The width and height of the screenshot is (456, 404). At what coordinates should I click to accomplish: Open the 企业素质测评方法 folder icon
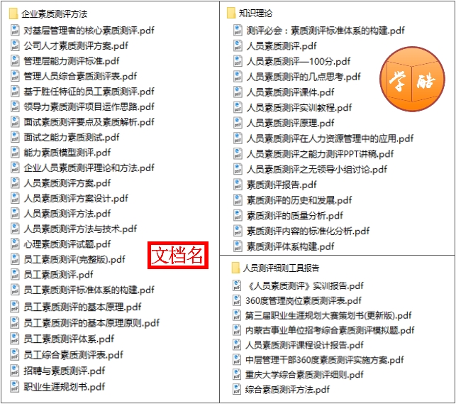pos(13,13)
